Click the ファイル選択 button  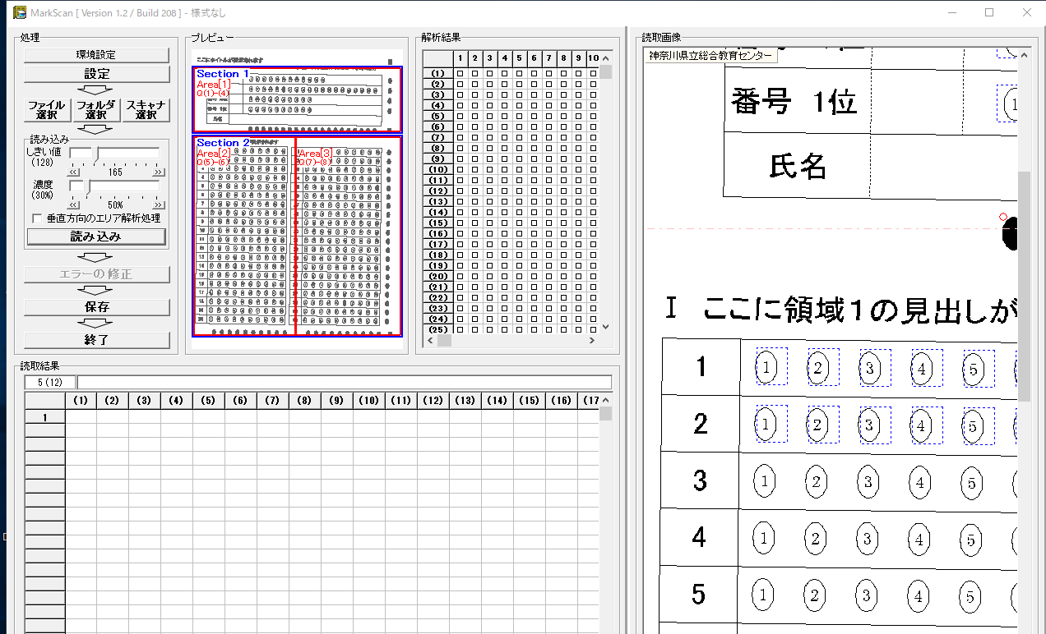(46, 110)
